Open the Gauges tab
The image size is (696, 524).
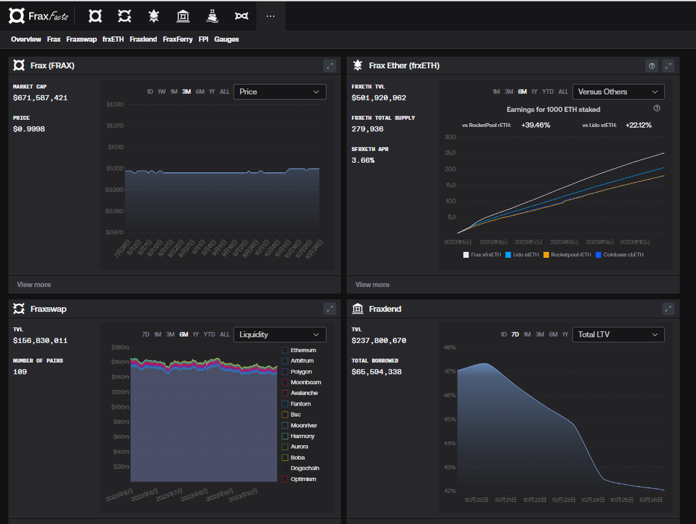pos(226,39)
